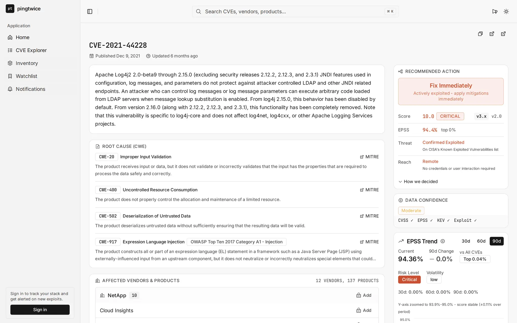Click the CWE-917 badge

click(108, 242)
